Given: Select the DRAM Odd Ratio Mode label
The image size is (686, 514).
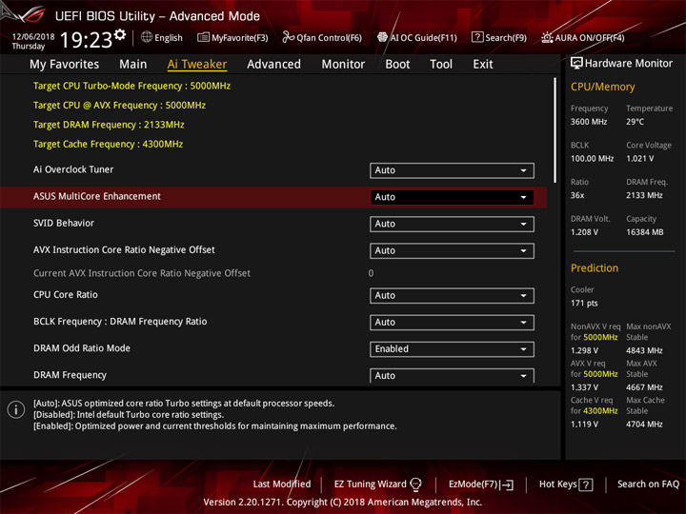Looking at the screenshot, I should (82, 348).
